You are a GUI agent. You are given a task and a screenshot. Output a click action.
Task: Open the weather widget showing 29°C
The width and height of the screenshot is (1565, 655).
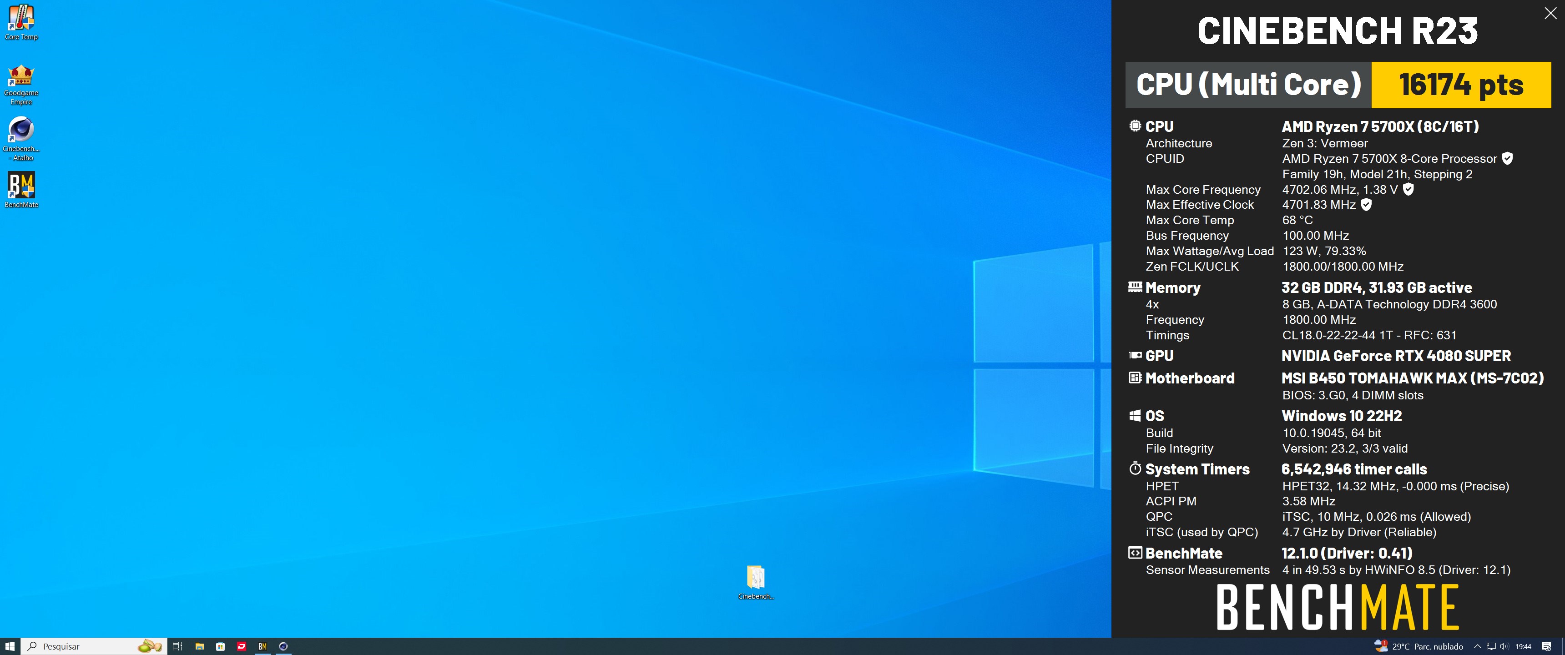(x=1419, y=646)
